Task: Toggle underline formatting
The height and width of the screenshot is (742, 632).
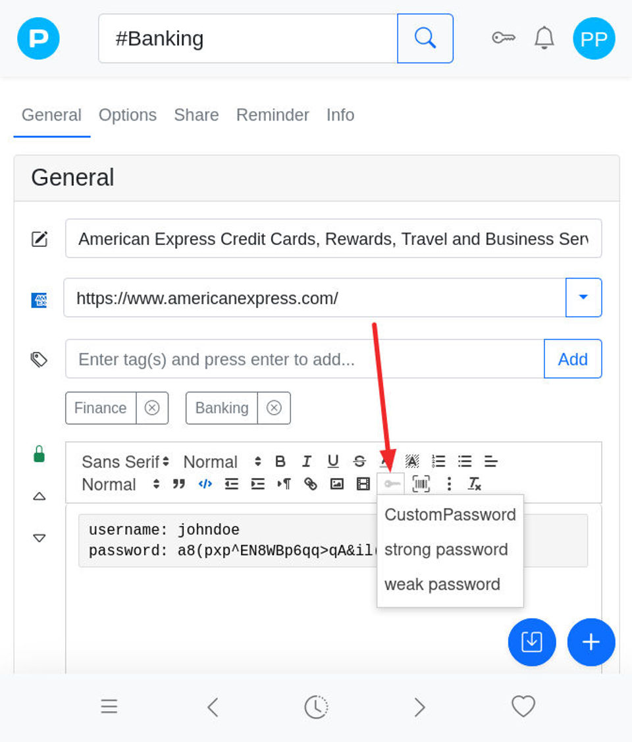Action: click(x=333, y=462)
